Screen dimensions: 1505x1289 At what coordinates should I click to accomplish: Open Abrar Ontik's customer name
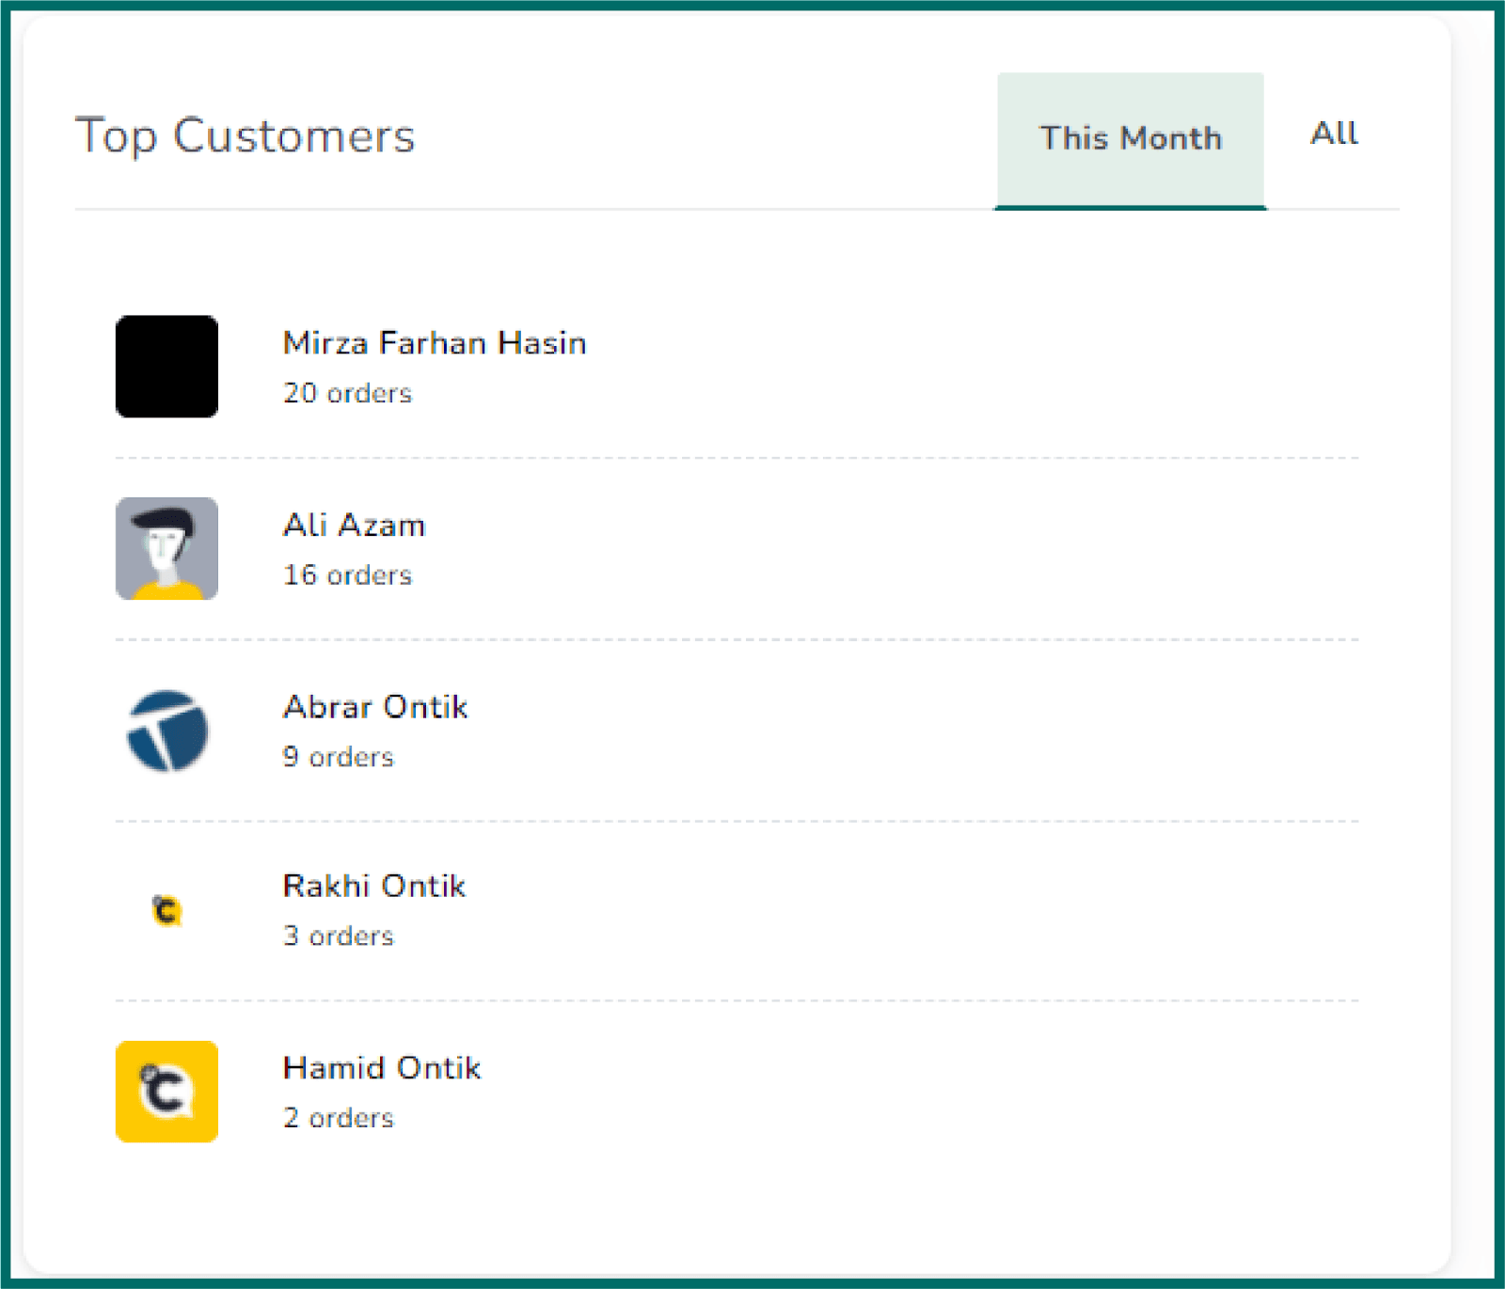(375, 707)
